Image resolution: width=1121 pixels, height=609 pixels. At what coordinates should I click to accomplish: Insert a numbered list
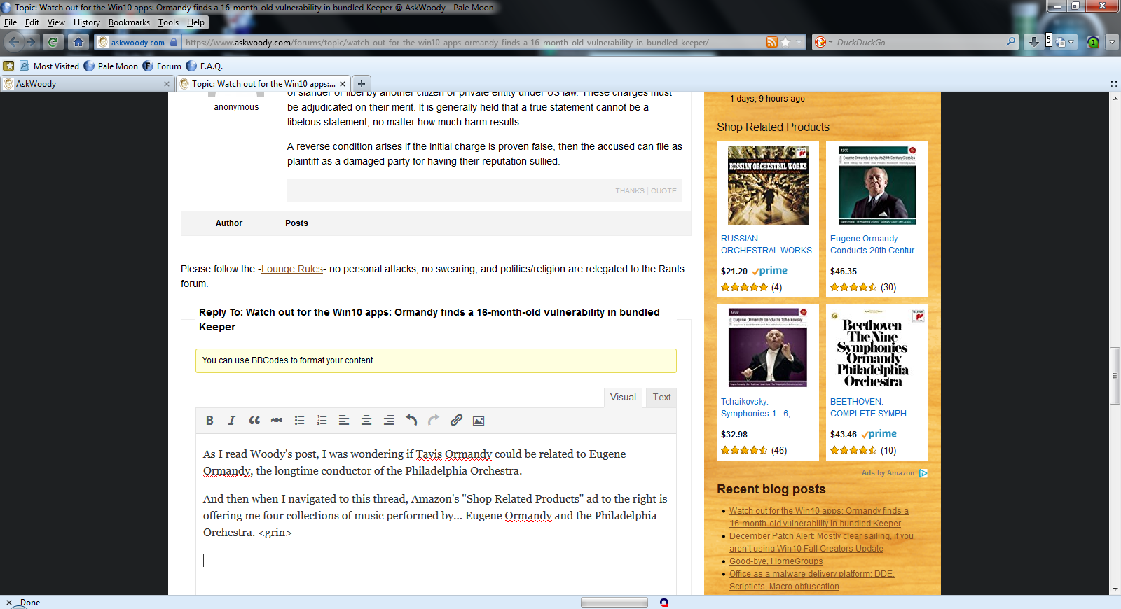[322, 420]
